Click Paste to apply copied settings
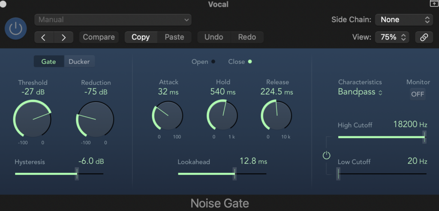Screen dimensions: 439x211 coord(174,37)
